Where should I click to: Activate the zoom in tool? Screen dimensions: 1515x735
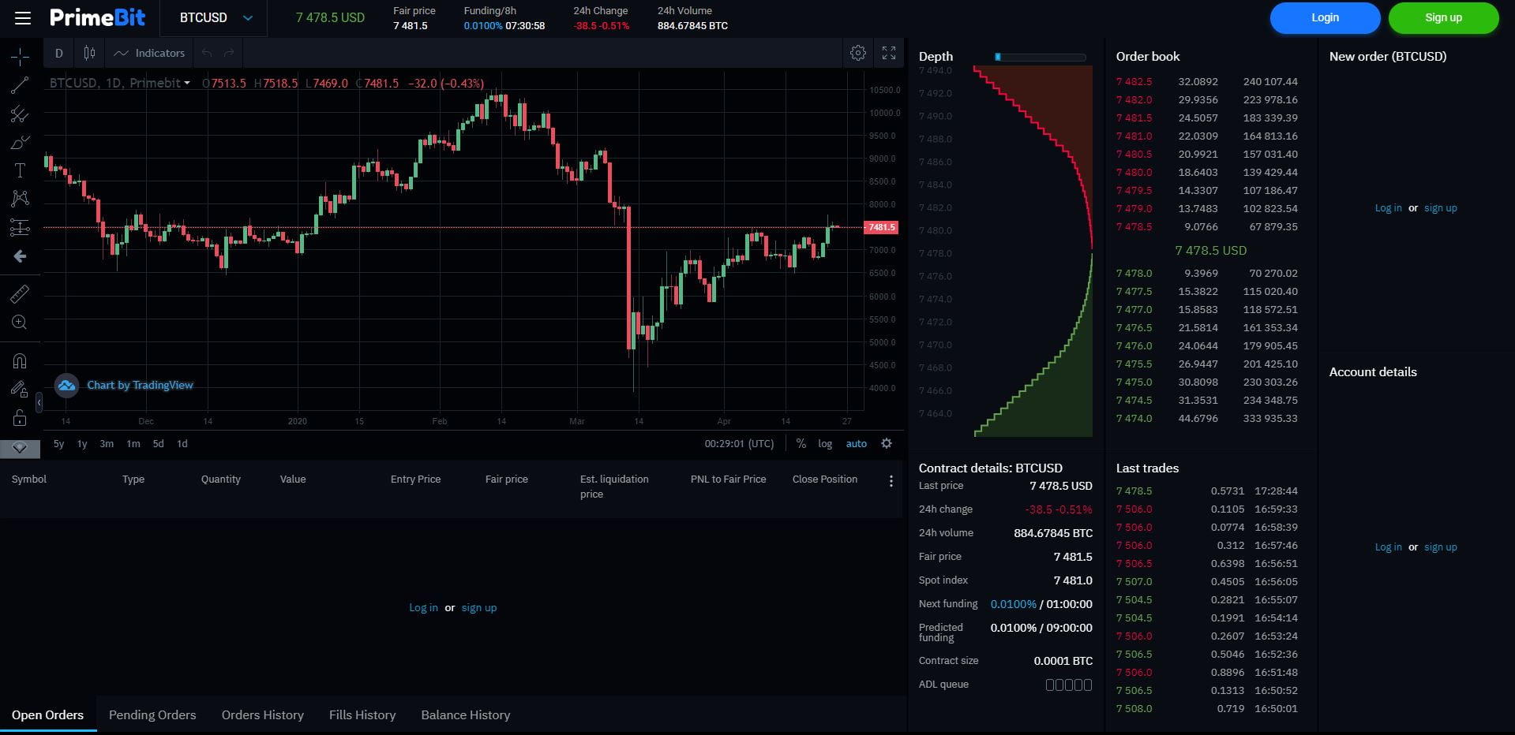[x=20, y=322]
